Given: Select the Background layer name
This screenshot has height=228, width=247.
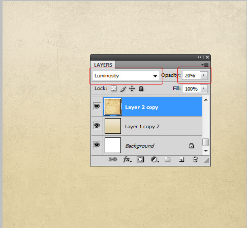Looking at the screenshot, I should [140, 146].
